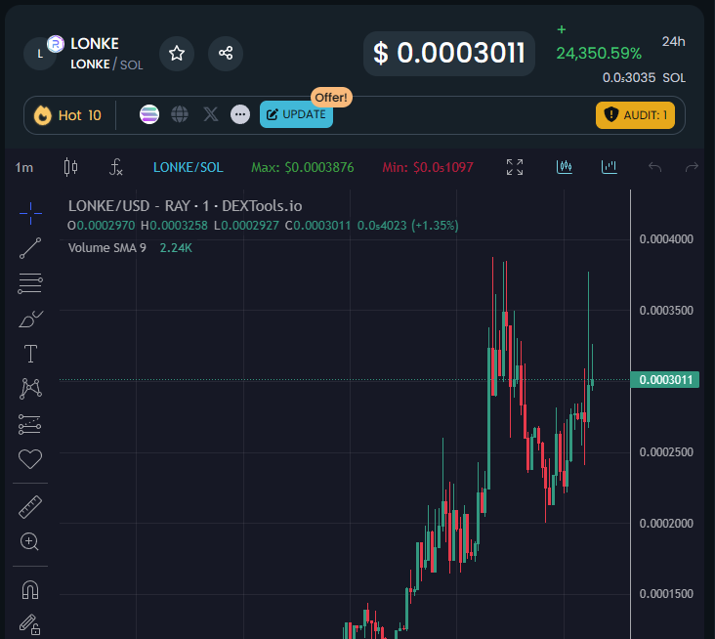715x639 pixels.
Task: Select the forecasting position tool
Action: click(30, 424)
